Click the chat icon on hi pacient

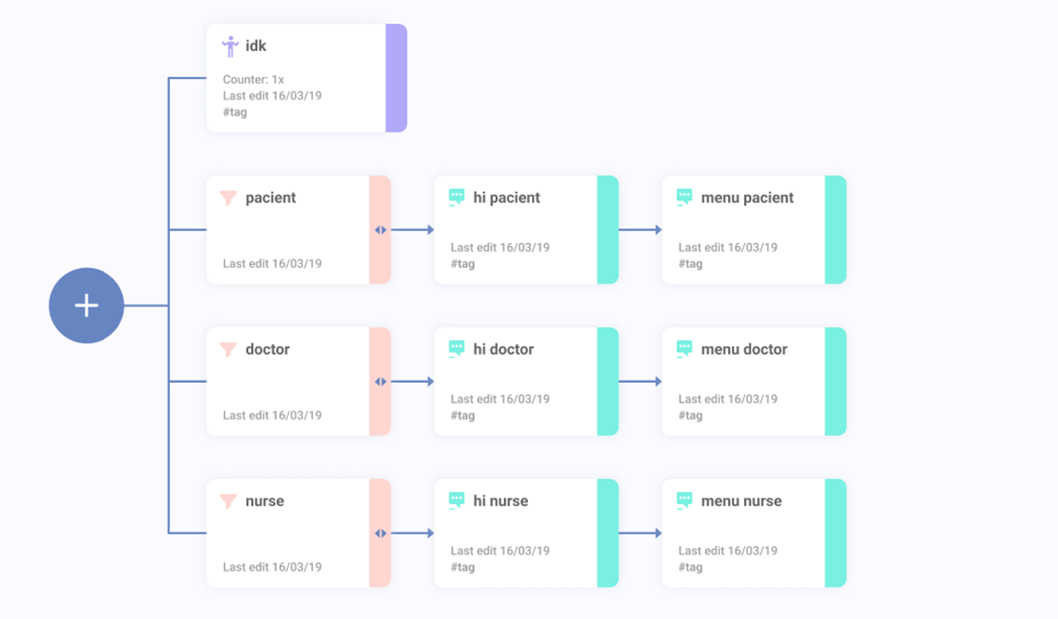(x=457, y=198)
